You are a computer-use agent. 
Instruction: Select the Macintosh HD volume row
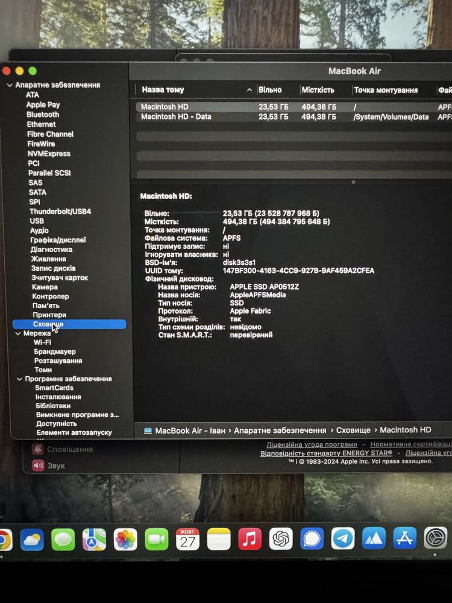(x=294, y=107)
